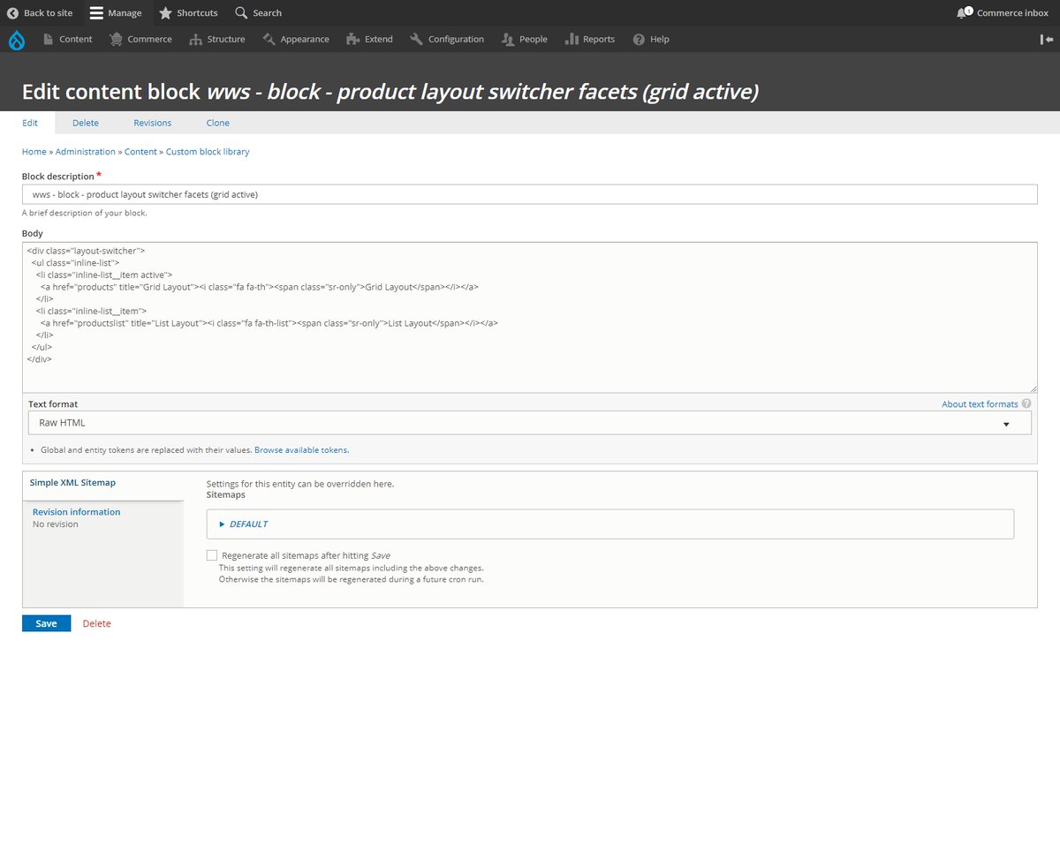The image size is (1060, 844).
Task: Open the Help admin menu
Action: [651, 40]
